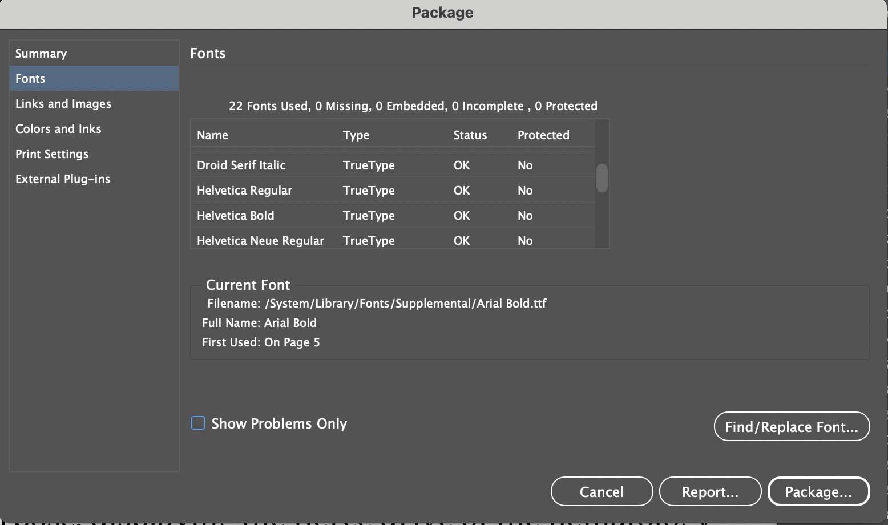Keep the Fonts panel selected
This screenshot has height=525, width=888.
(30, 78)
